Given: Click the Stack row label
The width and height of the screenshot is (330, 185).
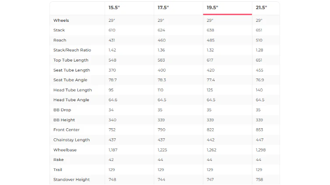Looking at the screenshot, I should pos(59,30).
